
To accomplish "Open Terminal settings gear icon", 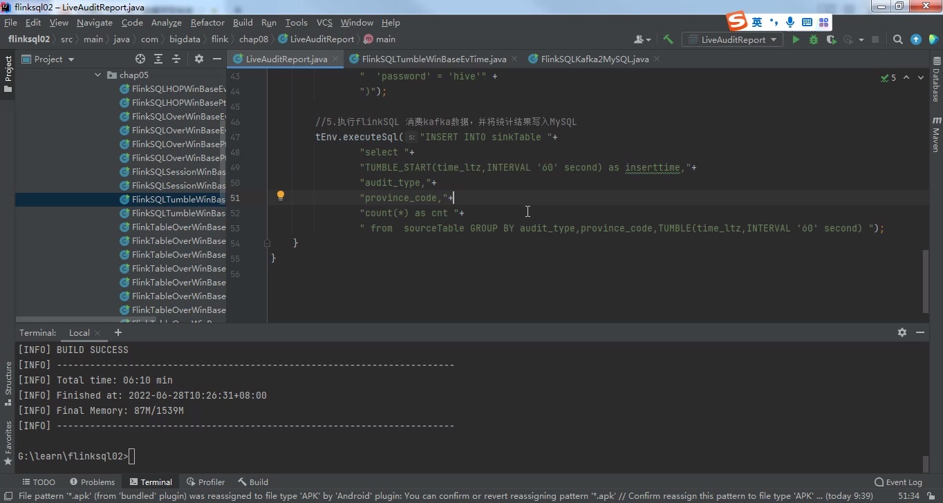I will [902, 332].
